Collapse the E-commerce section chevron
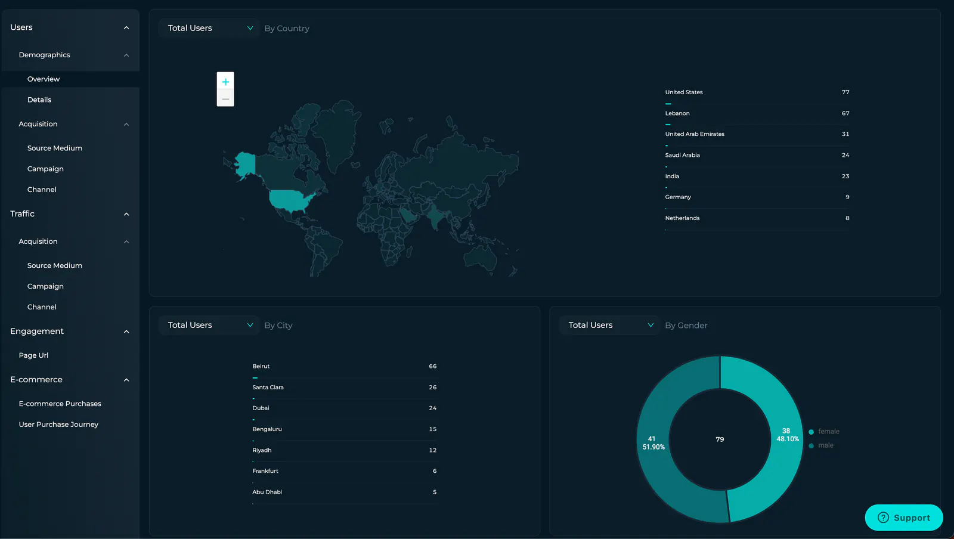The height and width of the screenshot is (539, 954). 126,380
